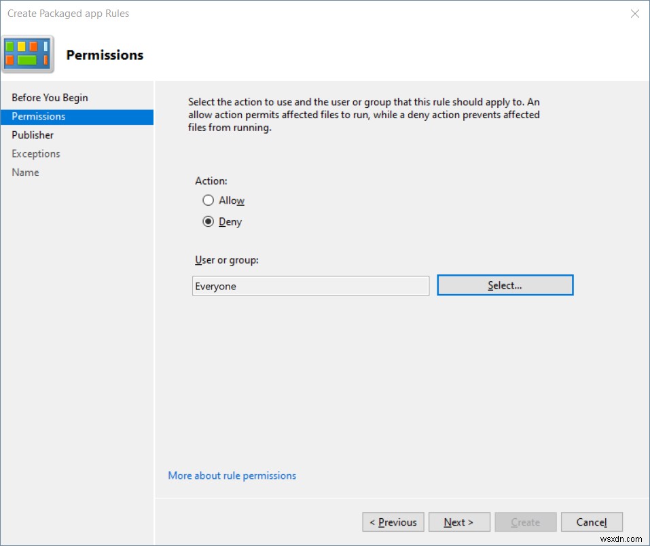
Task: Select the highlighted Permissions step
Action: pyautogui.click(x=38, y=116)
